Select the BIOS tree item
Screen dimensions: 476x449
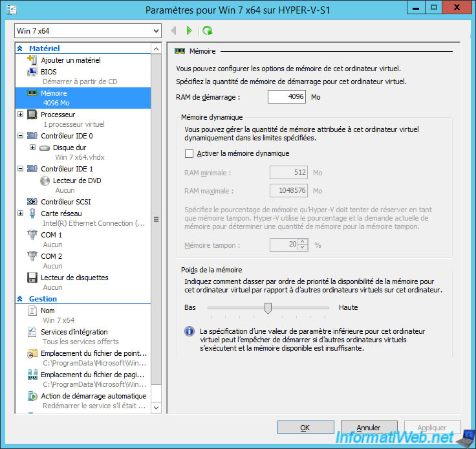tap(49, 72)
